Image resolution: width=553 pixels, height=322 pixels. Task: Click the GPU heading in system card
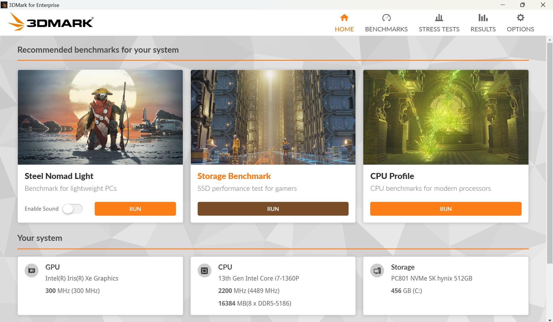(52, 267)
